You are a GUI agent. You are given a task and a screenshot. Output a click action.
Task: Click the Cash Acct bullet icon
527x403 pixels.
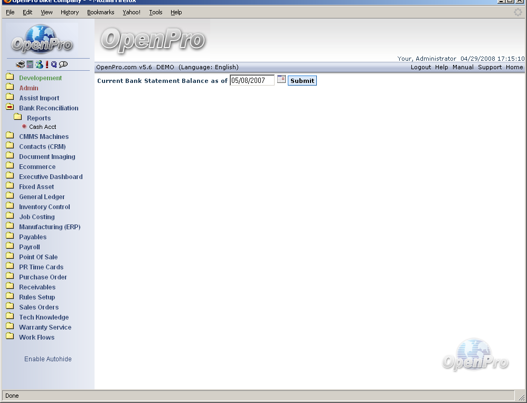pos(24,127)
